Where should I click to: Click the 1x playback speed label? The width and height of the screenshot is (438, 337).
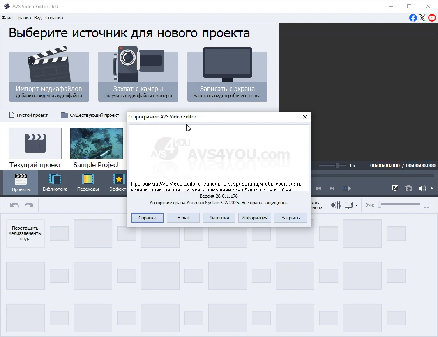click(x=352, y=166)
